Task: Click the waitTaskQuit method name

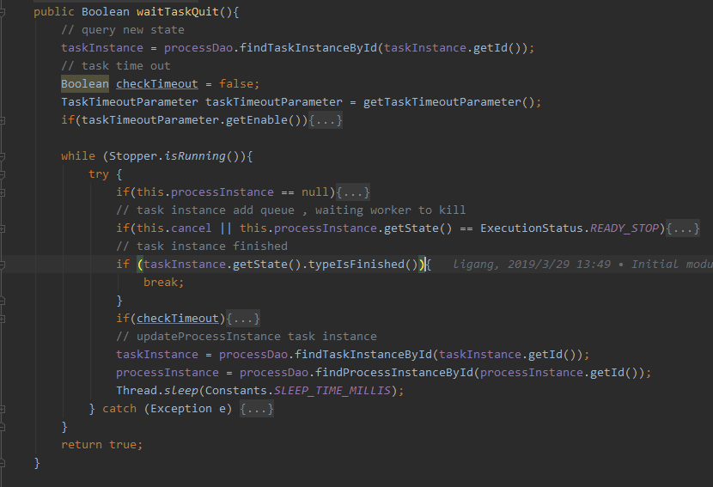Action: pyautogui.click(x=178, y=12)
